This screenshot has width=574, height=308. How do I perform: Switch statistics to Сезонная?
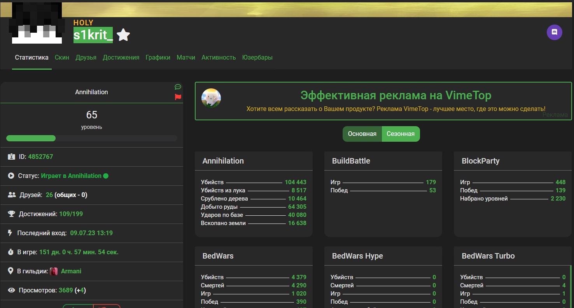(401, 134)
